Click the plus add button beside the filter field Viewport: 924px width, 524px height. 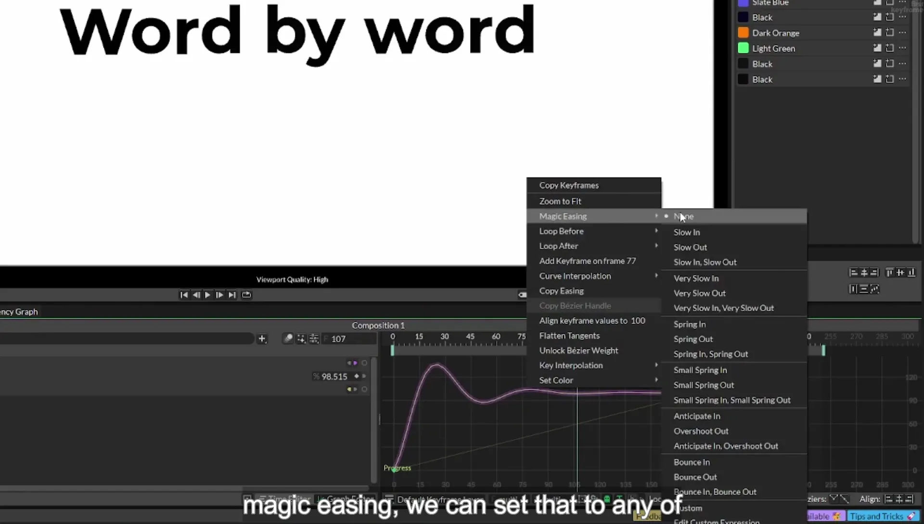(x=262, y=339)
